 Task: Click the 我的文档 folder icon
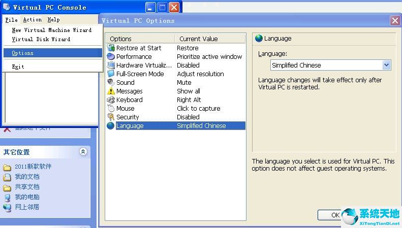pos(7,177)
